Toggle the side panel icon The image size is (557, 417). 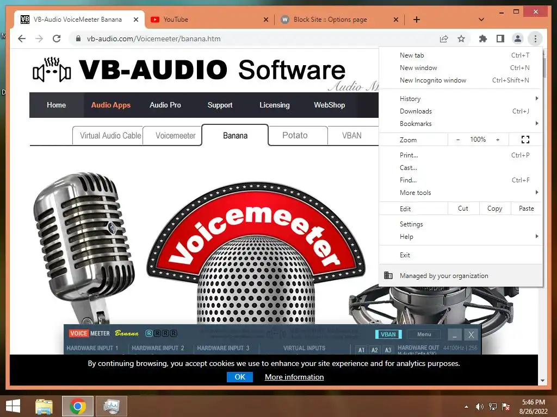tap(500, 39)
